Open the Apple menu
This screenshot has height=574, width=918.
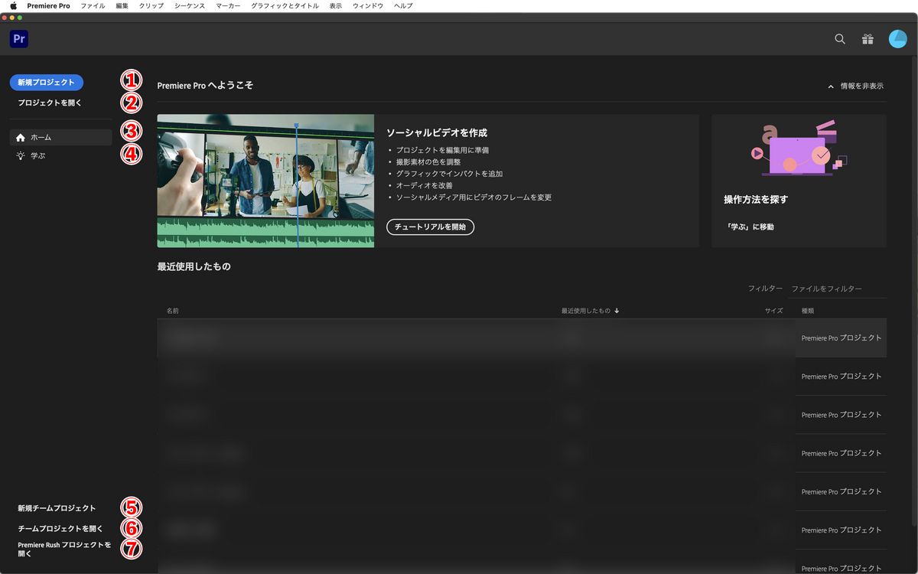point(13,5)
